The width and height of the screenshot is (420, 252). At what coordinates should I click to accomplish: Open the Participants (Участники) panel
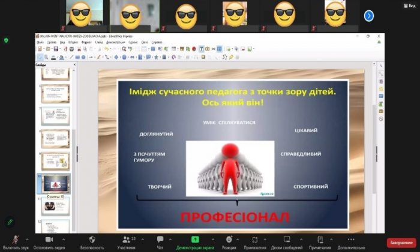(126, 239)
